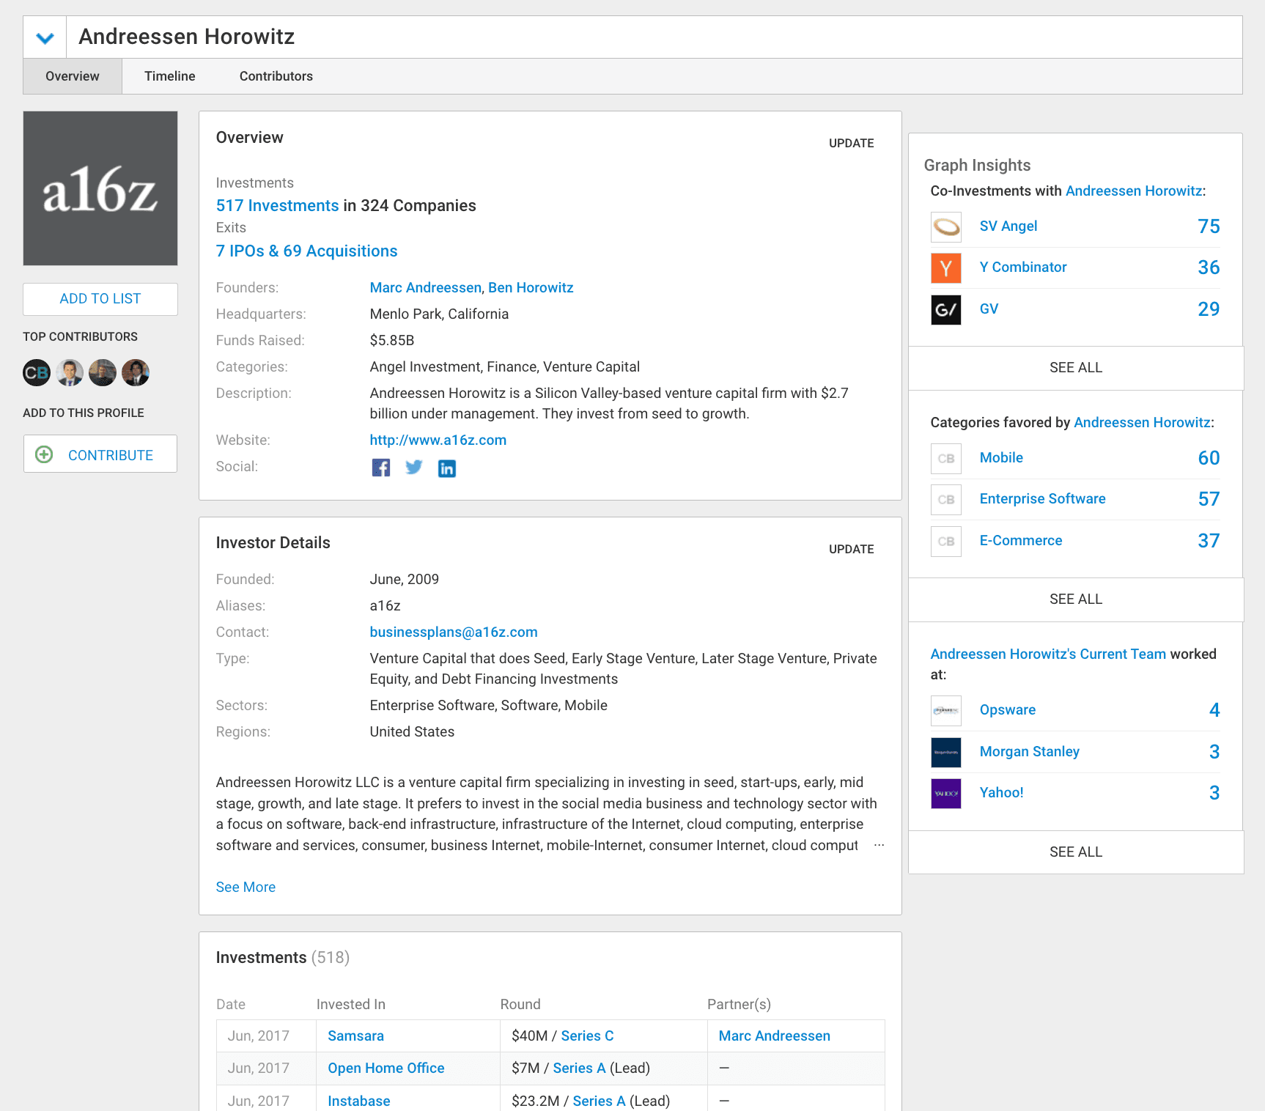Viewport: 1265px width, 1111px height.
Task: Click the SV Angel logo icon
Action: click(x=945, y=226)
